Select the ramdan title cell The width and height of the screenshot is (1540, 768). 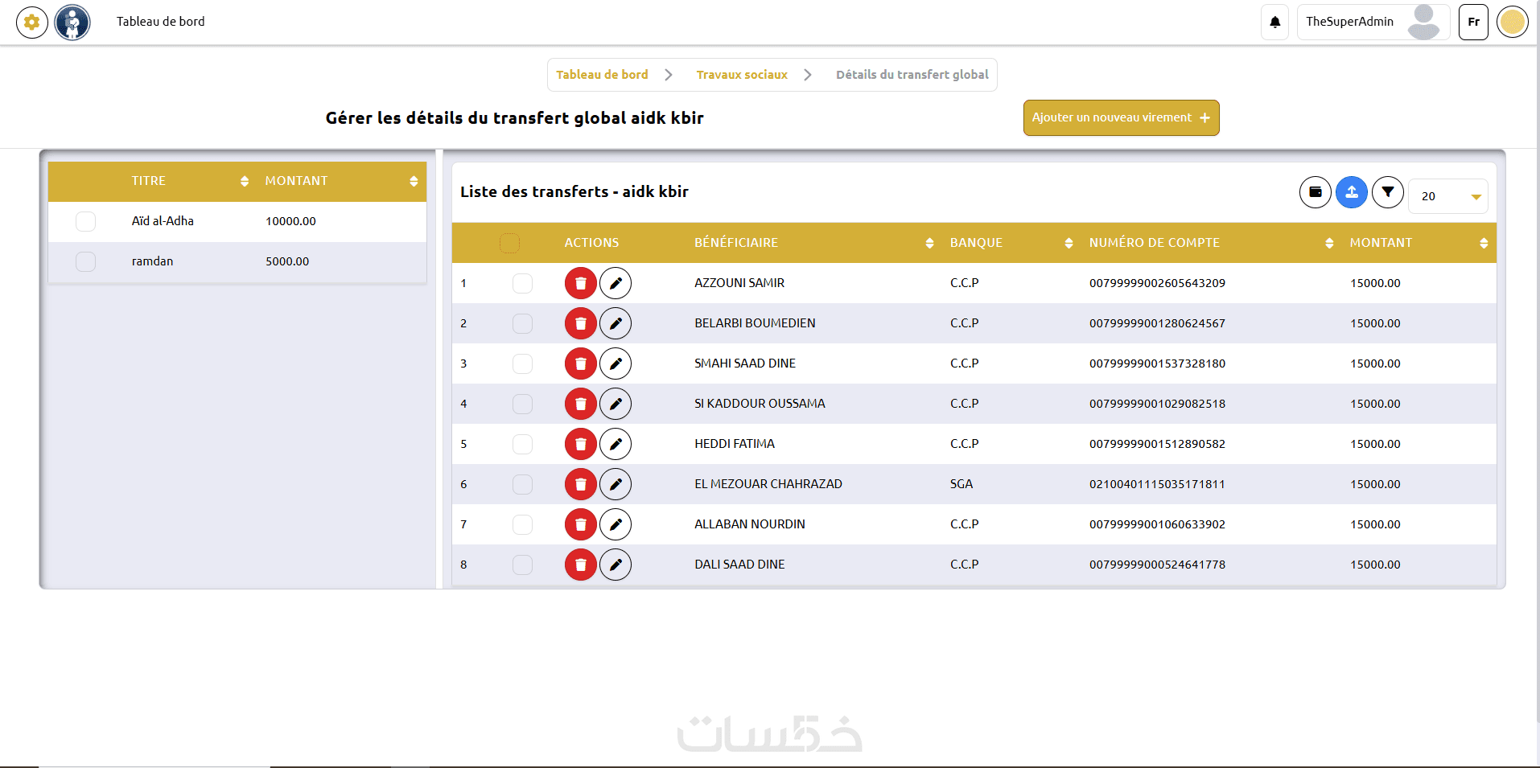pos(152,261)
